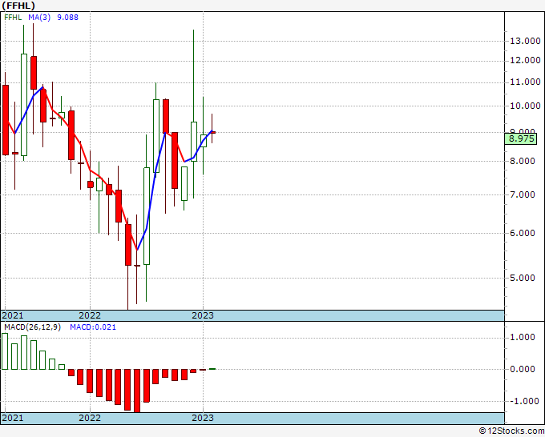545x437 pixels.
Task: Open the 12Stocks.com copyright link
Action: tap(511, 431)
